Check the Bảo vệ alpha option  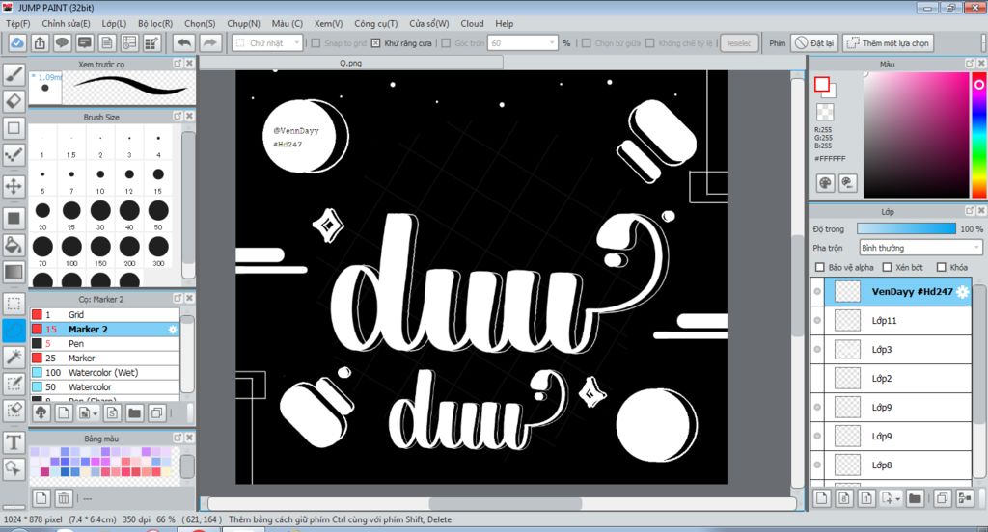(x=820, y=267)
